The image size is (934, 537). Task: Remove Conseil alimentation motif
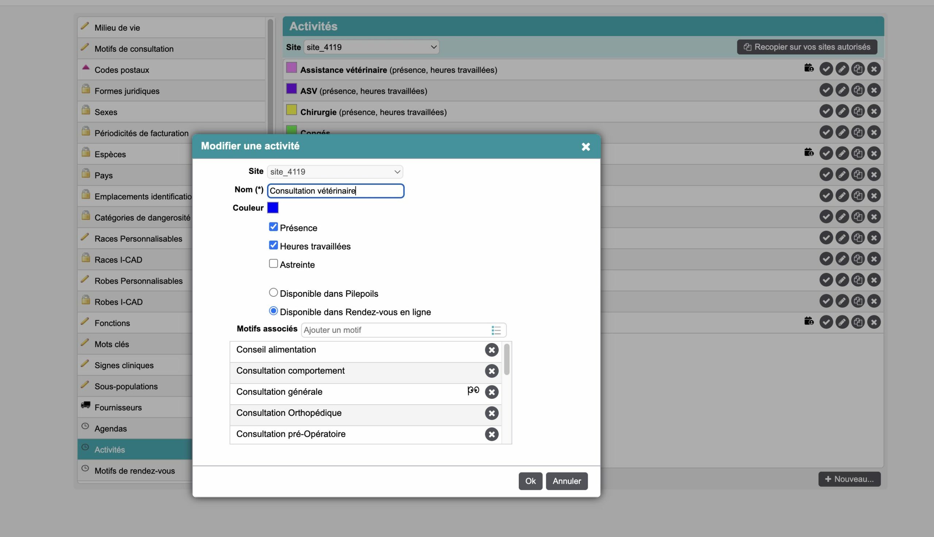[x=491, y=350]
